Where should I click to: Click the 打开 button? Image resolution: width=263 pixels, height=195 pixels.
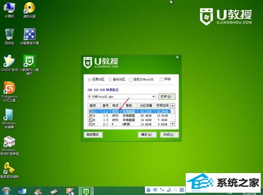point(166,97)
